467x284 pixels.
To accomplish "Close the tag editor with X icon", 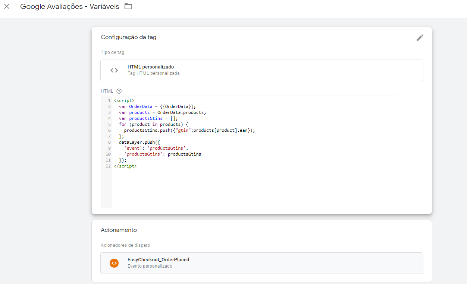I will coord(7,6).
